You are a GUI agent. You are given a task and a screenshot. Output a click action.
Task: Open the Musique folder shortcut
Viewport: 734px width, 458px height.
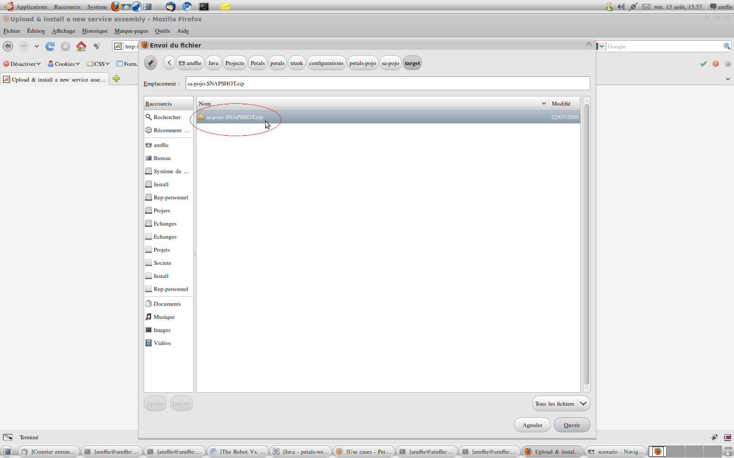164,317
